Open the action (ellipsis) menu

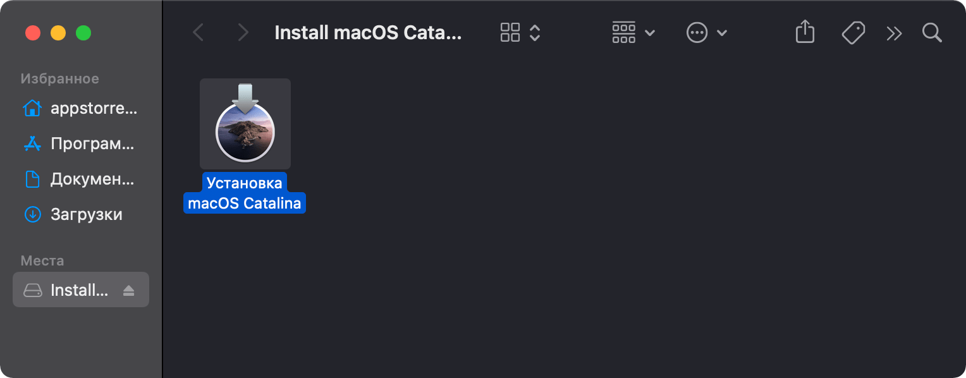pos(707,32)
